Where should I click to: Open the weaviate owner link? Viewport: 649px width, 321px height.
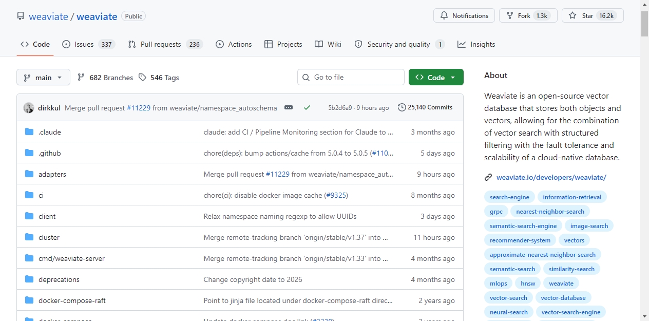[x=48, y=16]
